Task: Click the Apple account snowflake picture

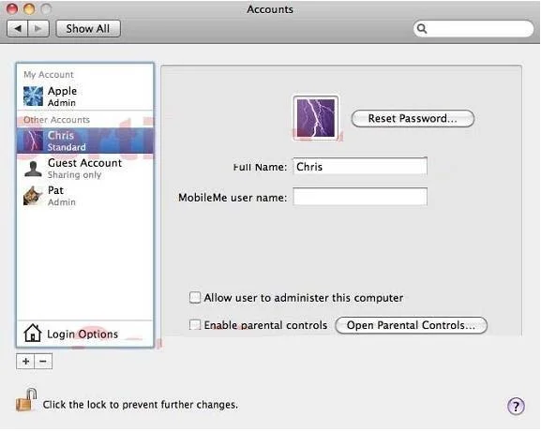Action: point(33,97)
